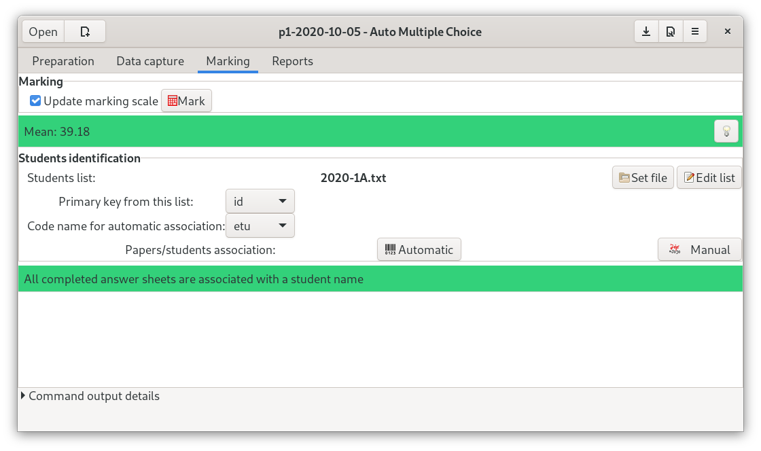Screen dimensions: 761x451
Task: Start Automatic barcode association
Action: pyautogui.click(x=419, y=250)
